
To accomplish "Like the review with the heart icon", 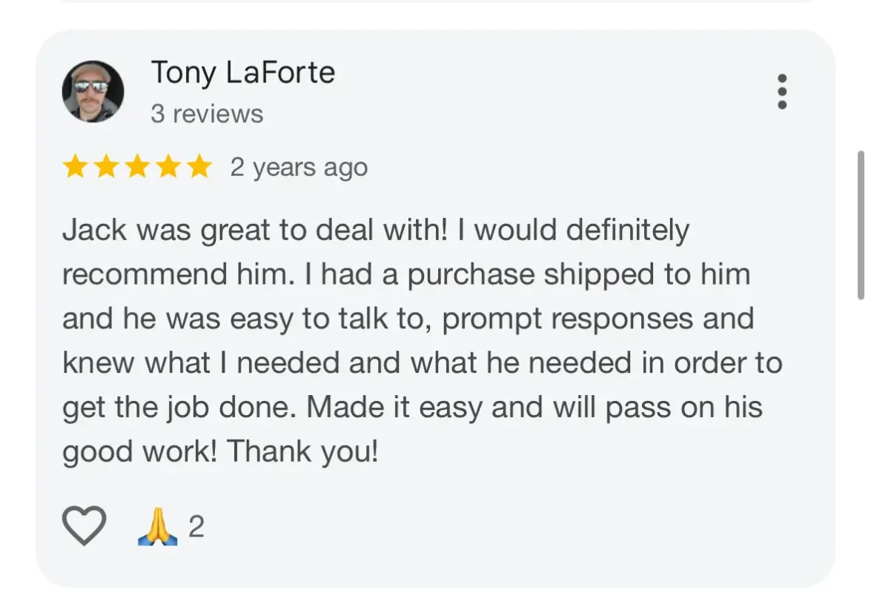I will [x=84, y=526].
